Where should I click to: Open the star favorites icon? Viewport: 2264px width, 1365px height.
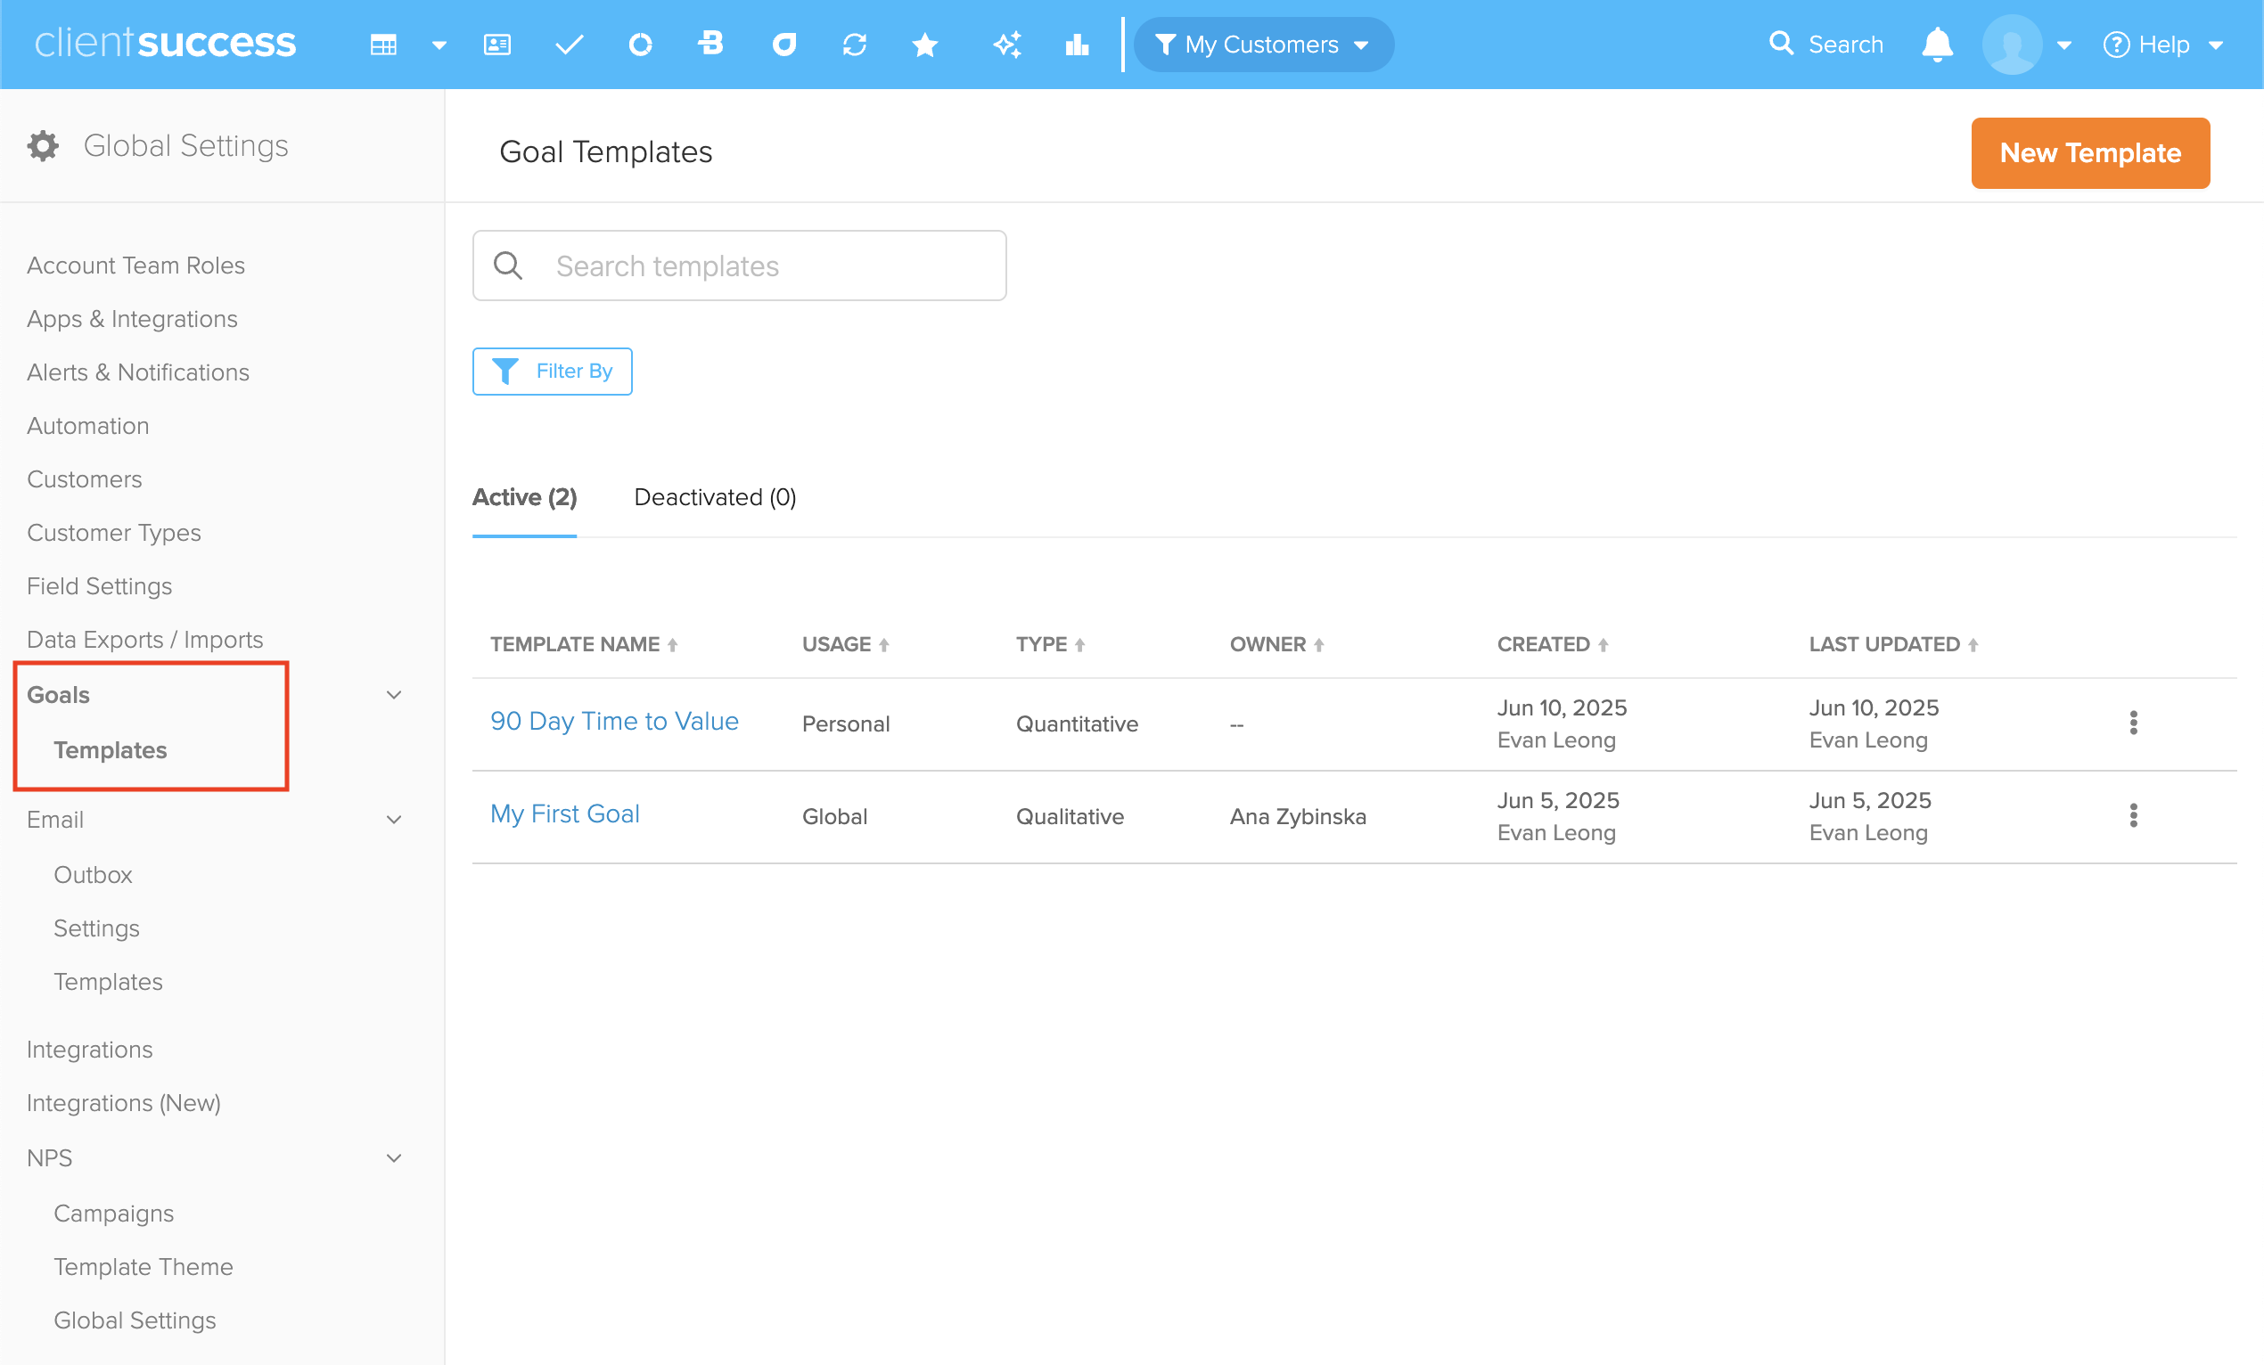pos(925,44)
